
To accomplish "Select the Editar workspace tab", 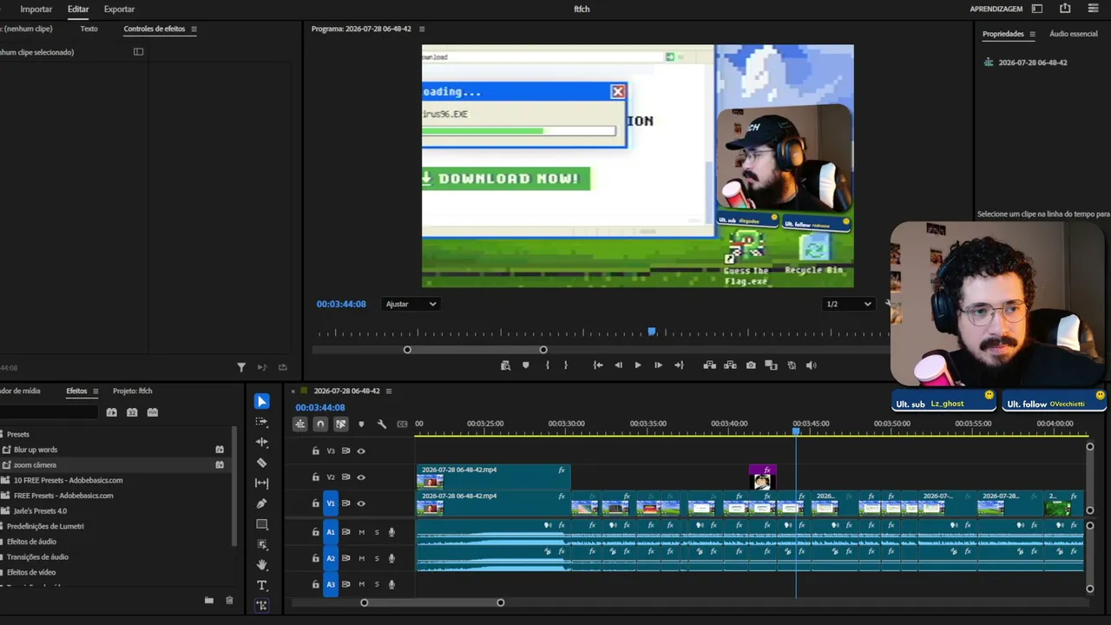I will (78, 9).
